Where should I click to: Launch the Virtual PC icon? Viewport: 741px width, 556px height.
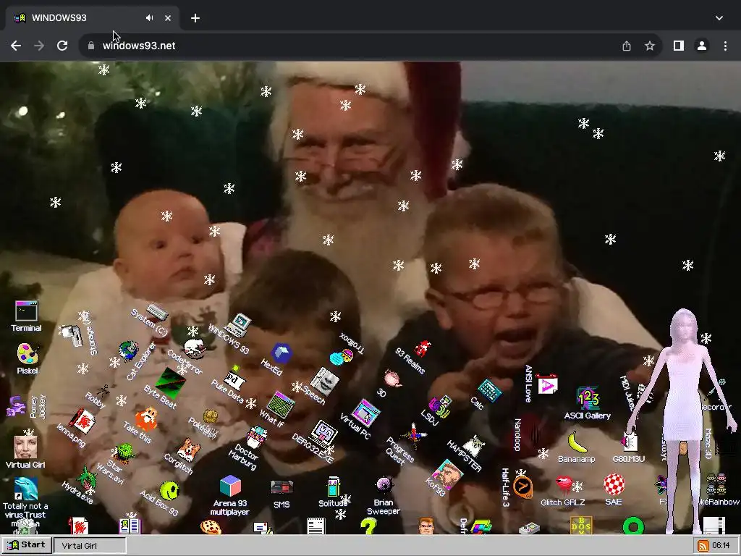365,413
